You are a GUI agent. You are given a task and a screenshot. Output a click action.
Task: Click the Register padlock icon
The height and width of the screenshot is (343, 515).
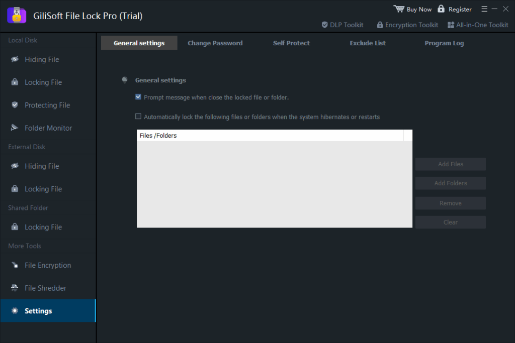tap(441, 9)
